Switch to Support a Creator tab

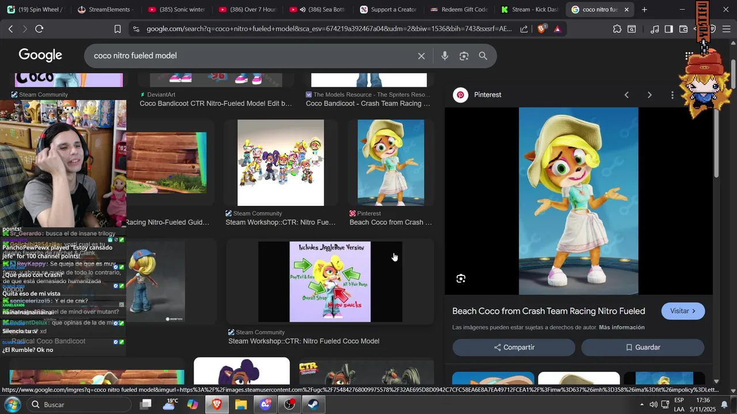[389, 9]
